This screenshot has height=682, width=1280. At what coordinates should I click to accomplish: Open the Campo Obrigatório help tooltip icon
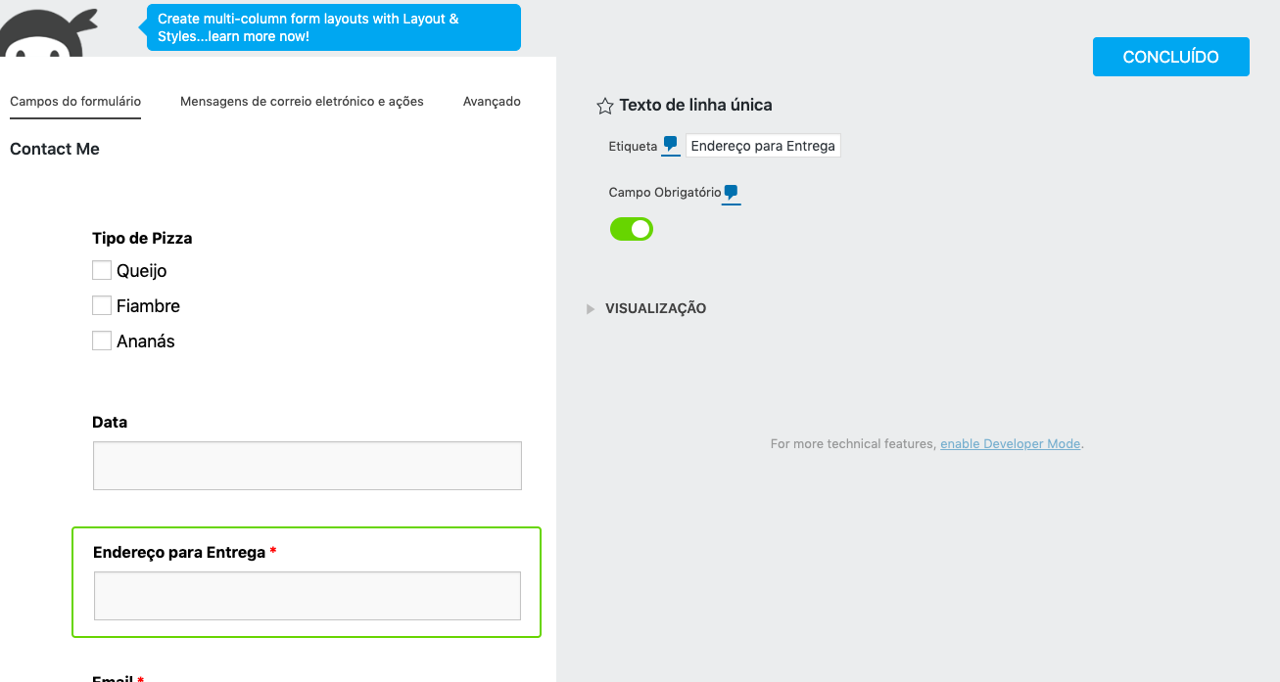click(x=731, y=193)
